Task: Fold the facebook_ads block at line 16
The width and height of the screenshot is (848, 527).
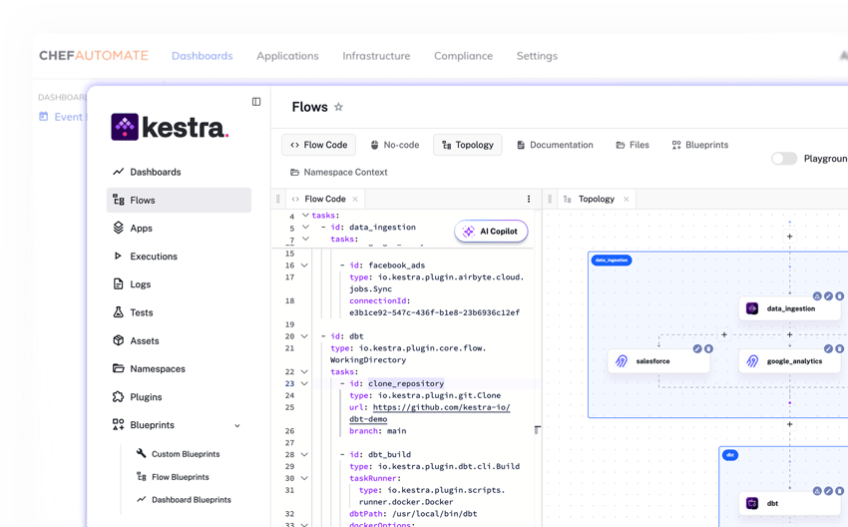Action: (x=305, y=265)
